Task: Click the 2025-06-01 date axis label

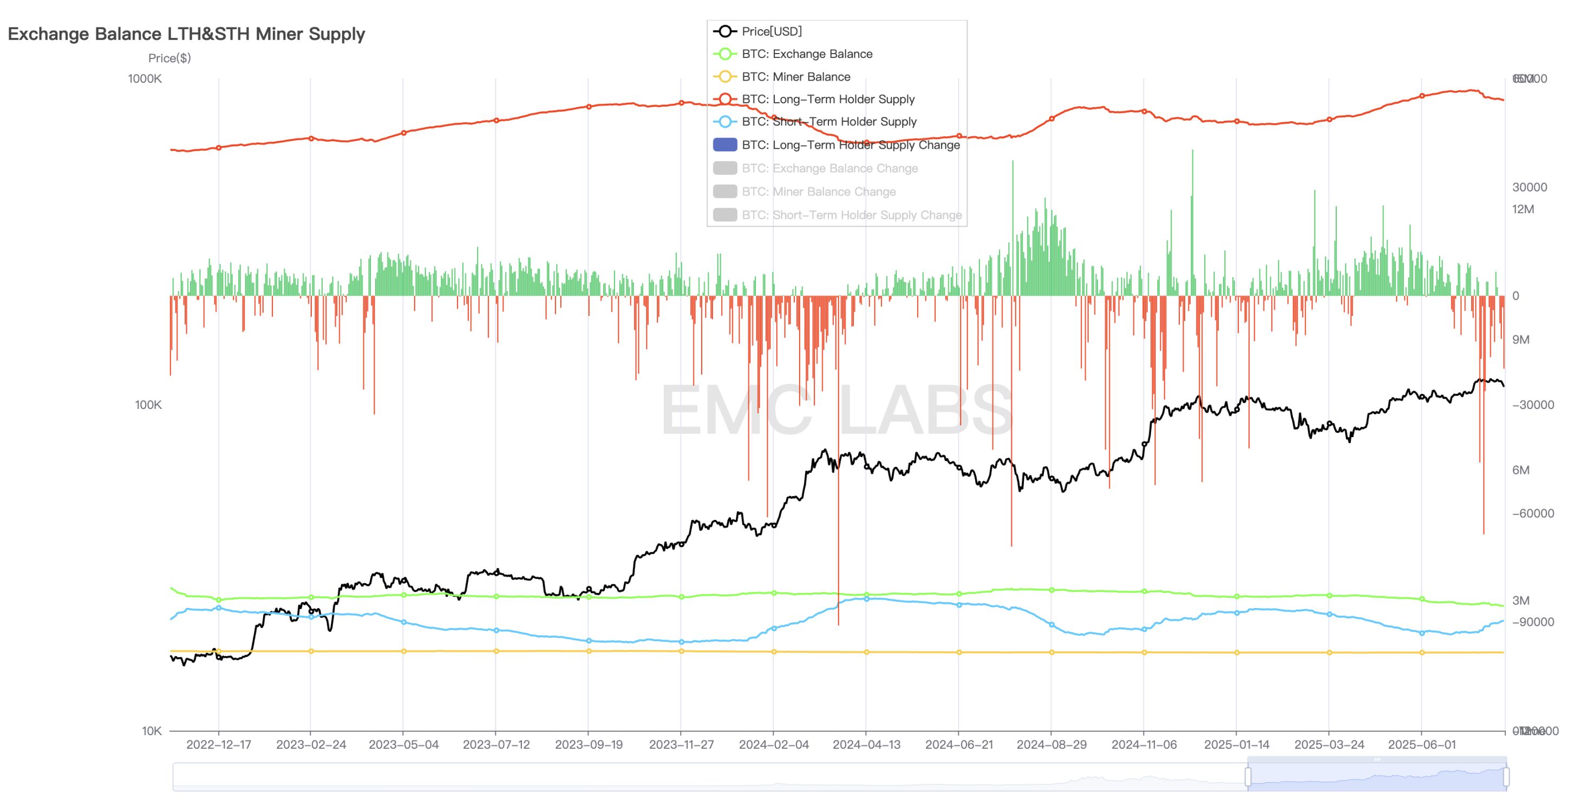Action: pyautogui.click(x=1422, y=745)
